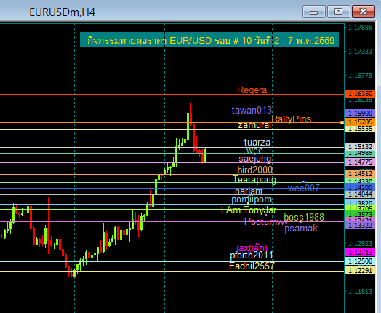Minimize the EURUSDm chart window
This screenshot has height=313, width=381.
(314, 12)
